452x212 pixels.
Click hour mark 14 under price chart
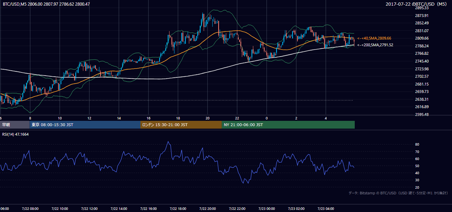click(119, 118)
